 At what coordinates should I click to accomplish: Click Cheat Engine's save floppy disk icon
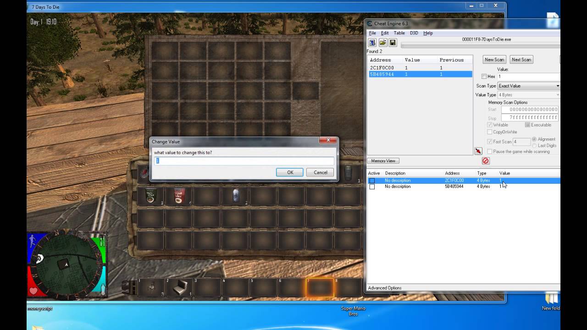coord(393,43)
